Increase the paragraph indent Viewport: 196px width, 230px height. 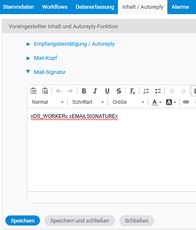pos(183,91)
